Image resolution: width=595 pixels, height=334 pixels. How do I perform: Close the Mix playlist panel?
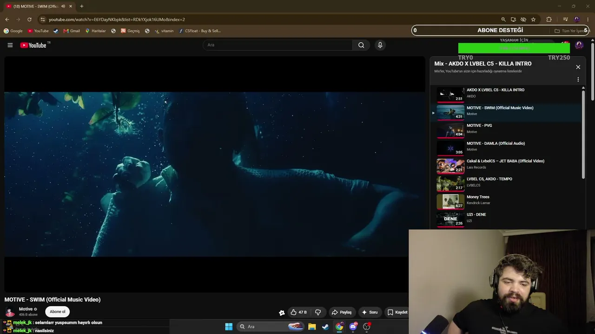(578, 67)
